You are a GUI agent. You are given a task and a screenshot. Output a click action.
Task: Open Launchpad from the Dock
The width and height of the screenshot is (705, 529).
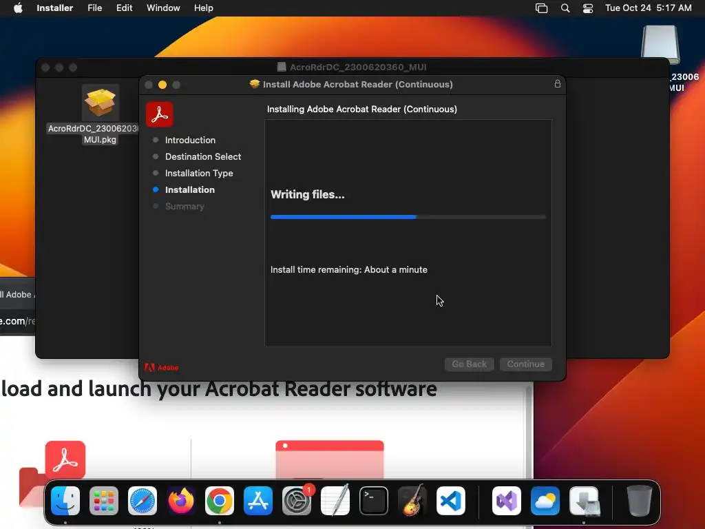[x=104, y=501]
